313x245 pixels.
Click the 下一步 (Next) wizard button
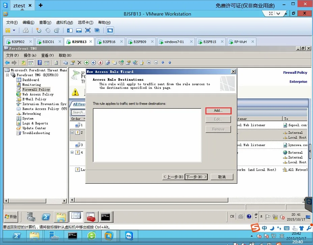tap(196, 177)
